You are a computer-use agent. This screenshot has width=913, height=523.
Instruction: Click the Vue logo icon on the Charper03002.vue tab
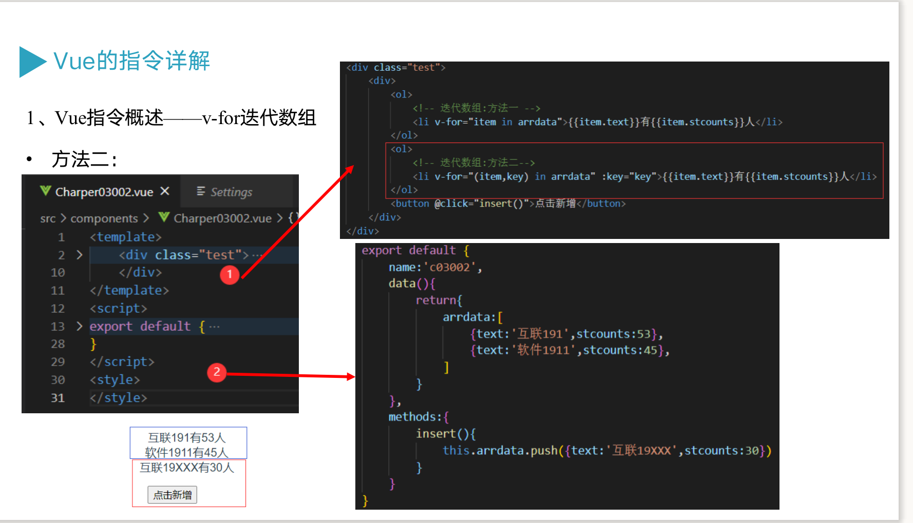pyautogui.click(x=45, y=191)
